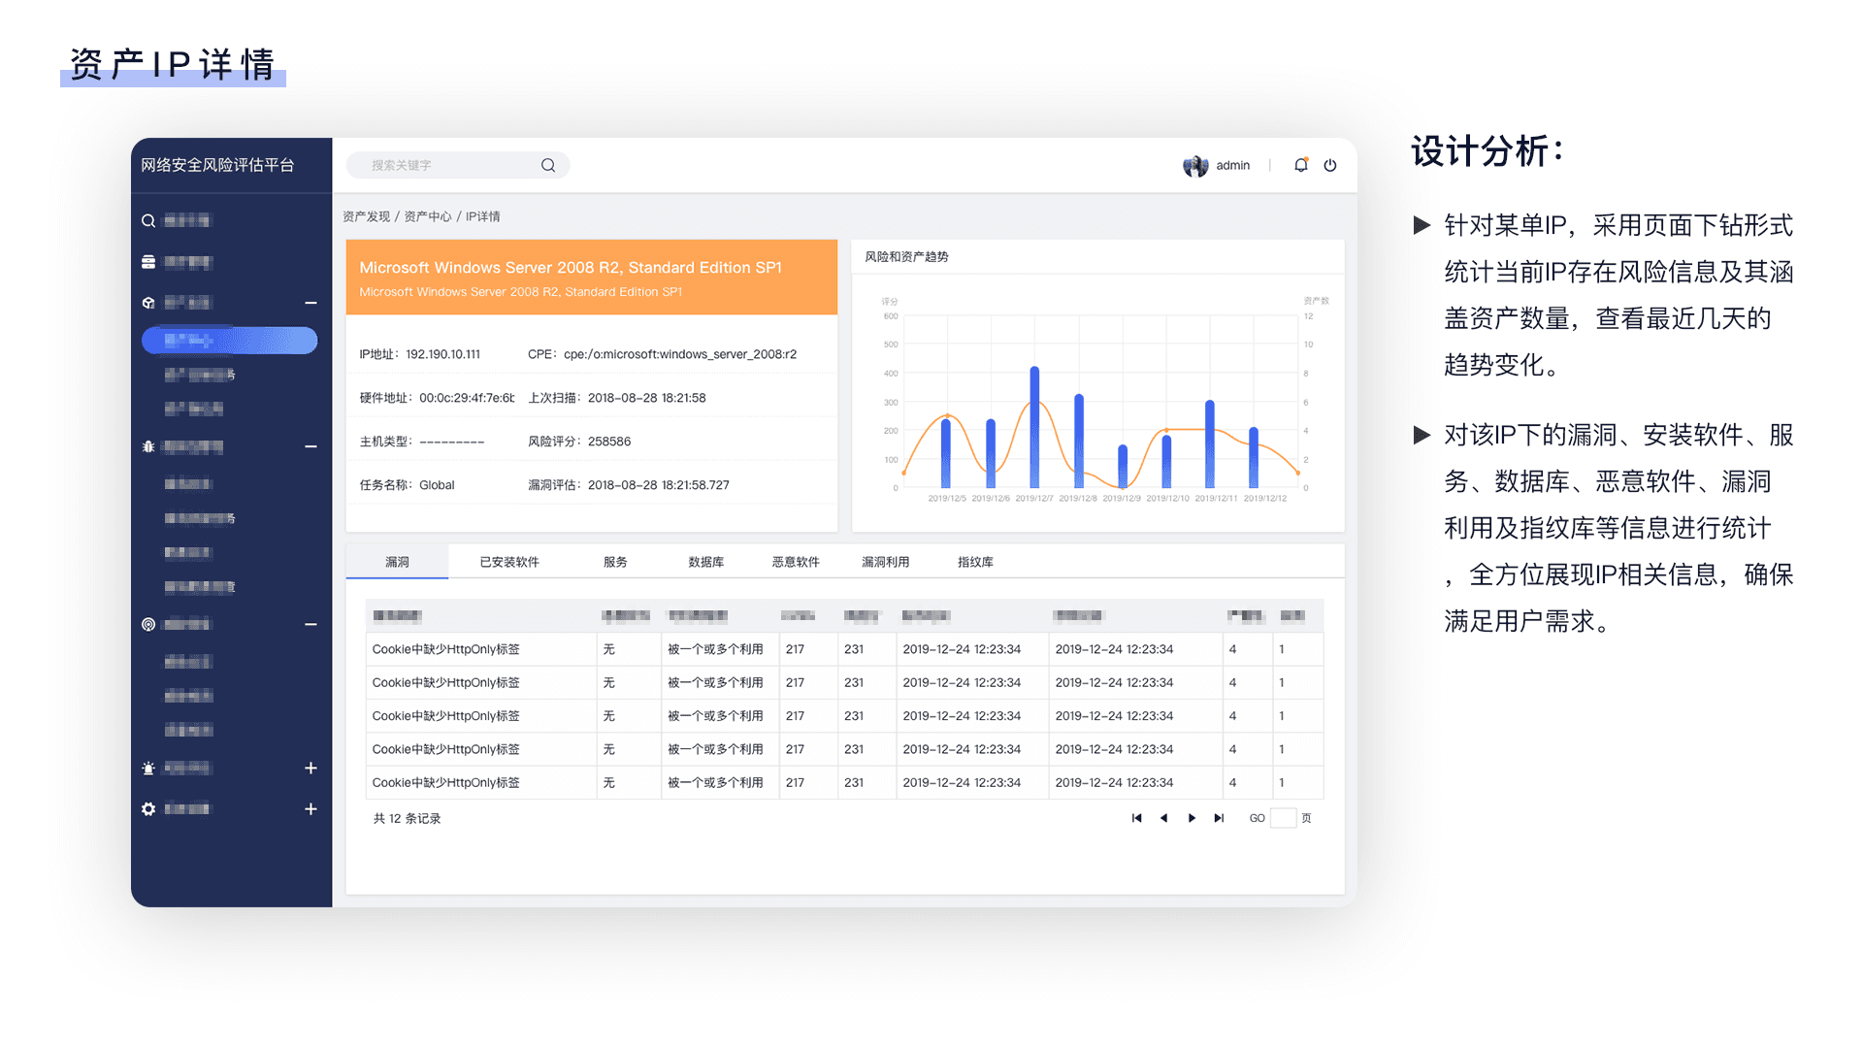The width and height of the screenshot is (1863, 1049).
Task: Collapse the cube sidebar section with minus
Action: point(310,303)
